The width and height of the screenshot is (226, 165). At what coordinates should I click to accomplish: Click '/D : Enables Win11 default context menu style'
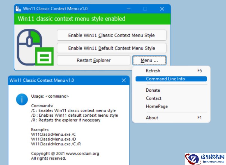75,115
